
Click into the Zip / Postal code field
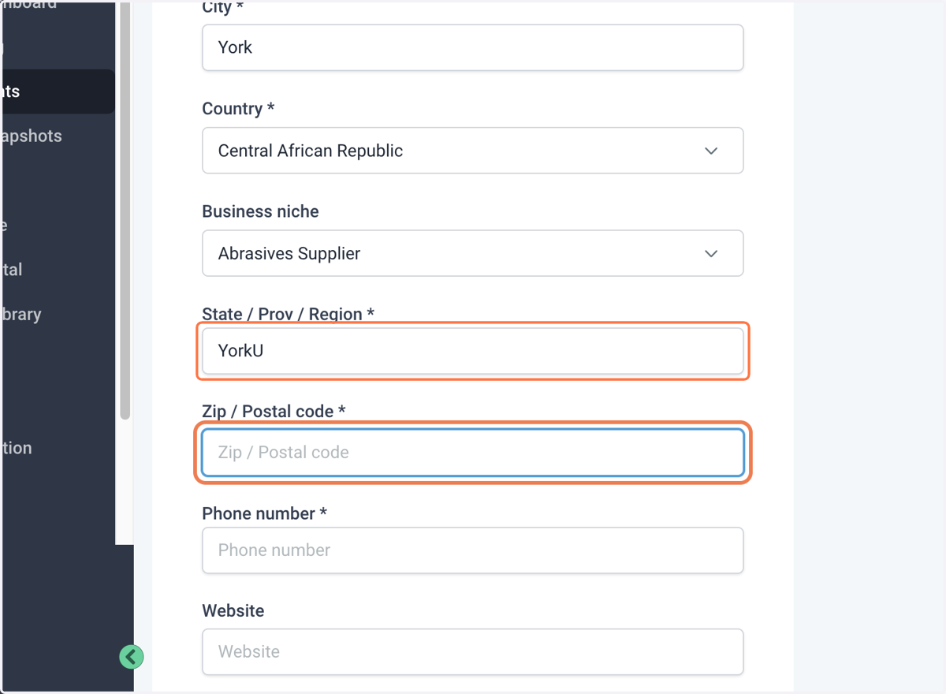click(x=473, y=453)
